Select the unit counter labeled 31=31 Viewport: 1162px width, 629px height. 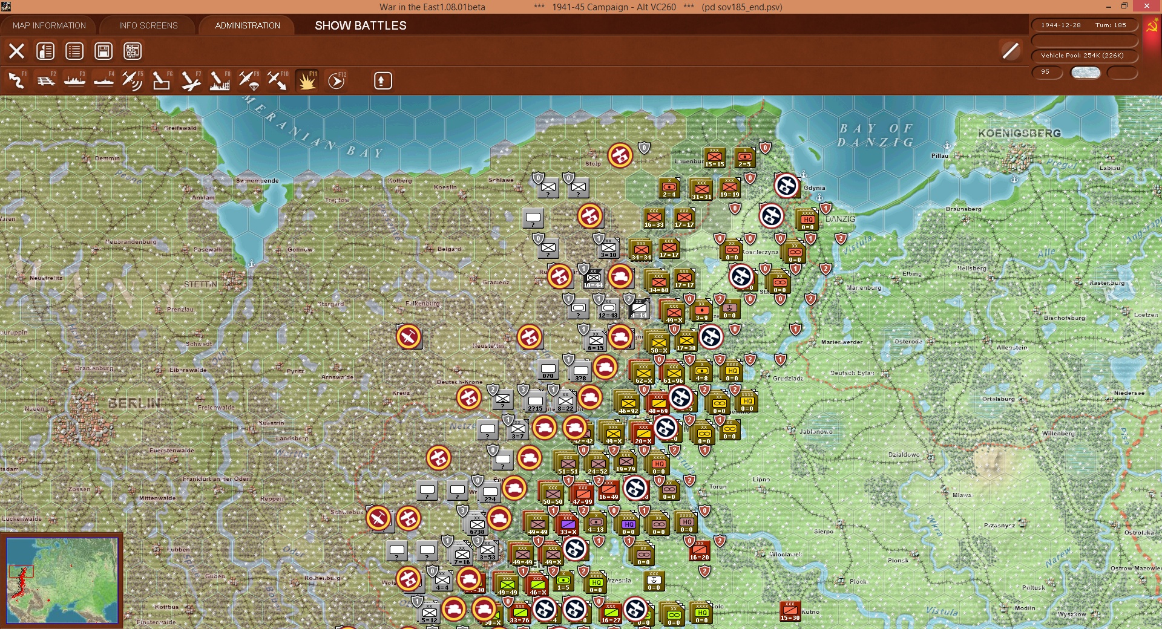(701, 189)
